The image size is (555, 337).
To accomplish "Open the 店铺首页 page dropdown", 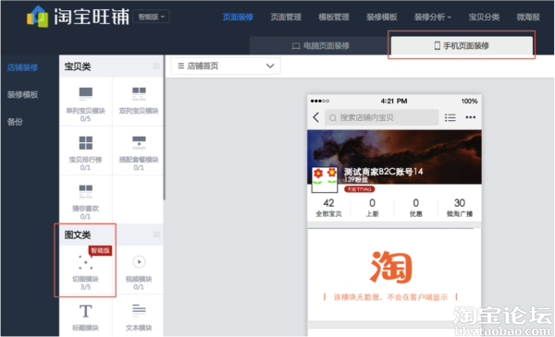I will 226,66.
